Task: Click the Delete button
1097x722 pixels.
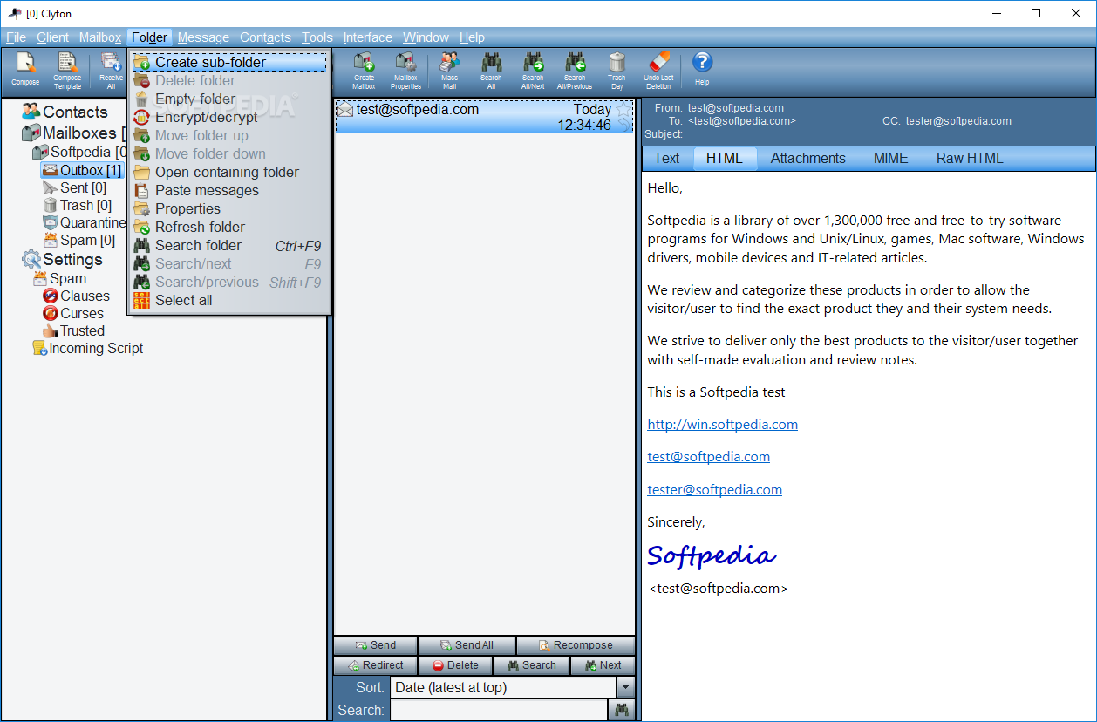Action: [x=455, y=665]
